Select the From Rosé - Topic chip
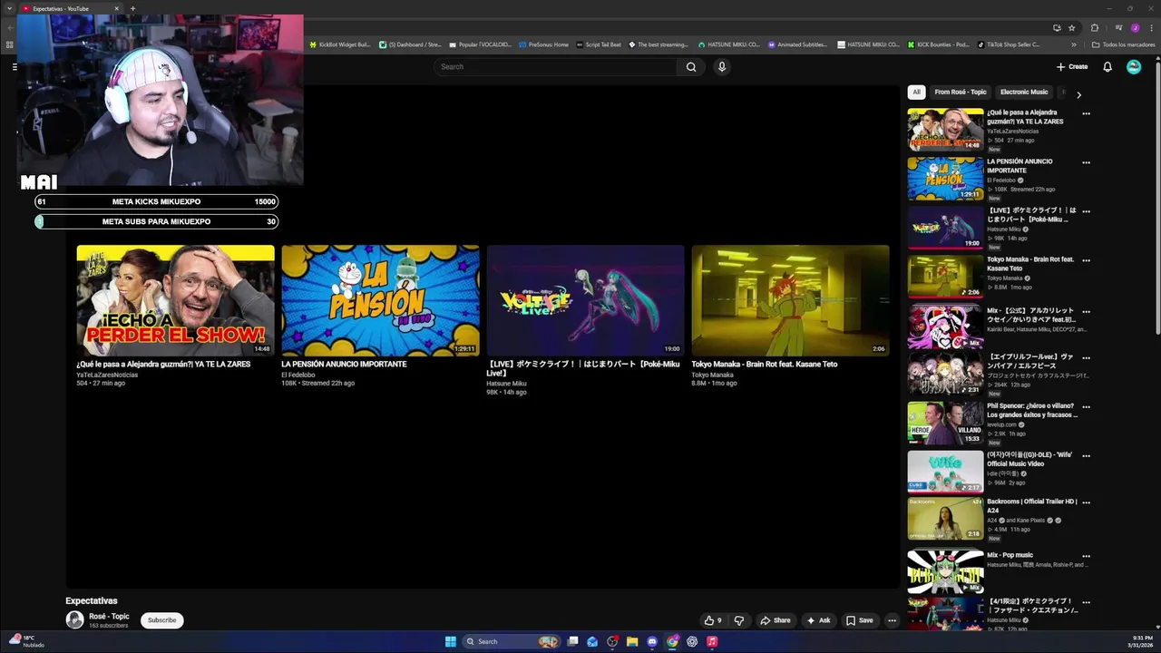Viewport: 1161px width, 653px height. (x=961, y=92)
